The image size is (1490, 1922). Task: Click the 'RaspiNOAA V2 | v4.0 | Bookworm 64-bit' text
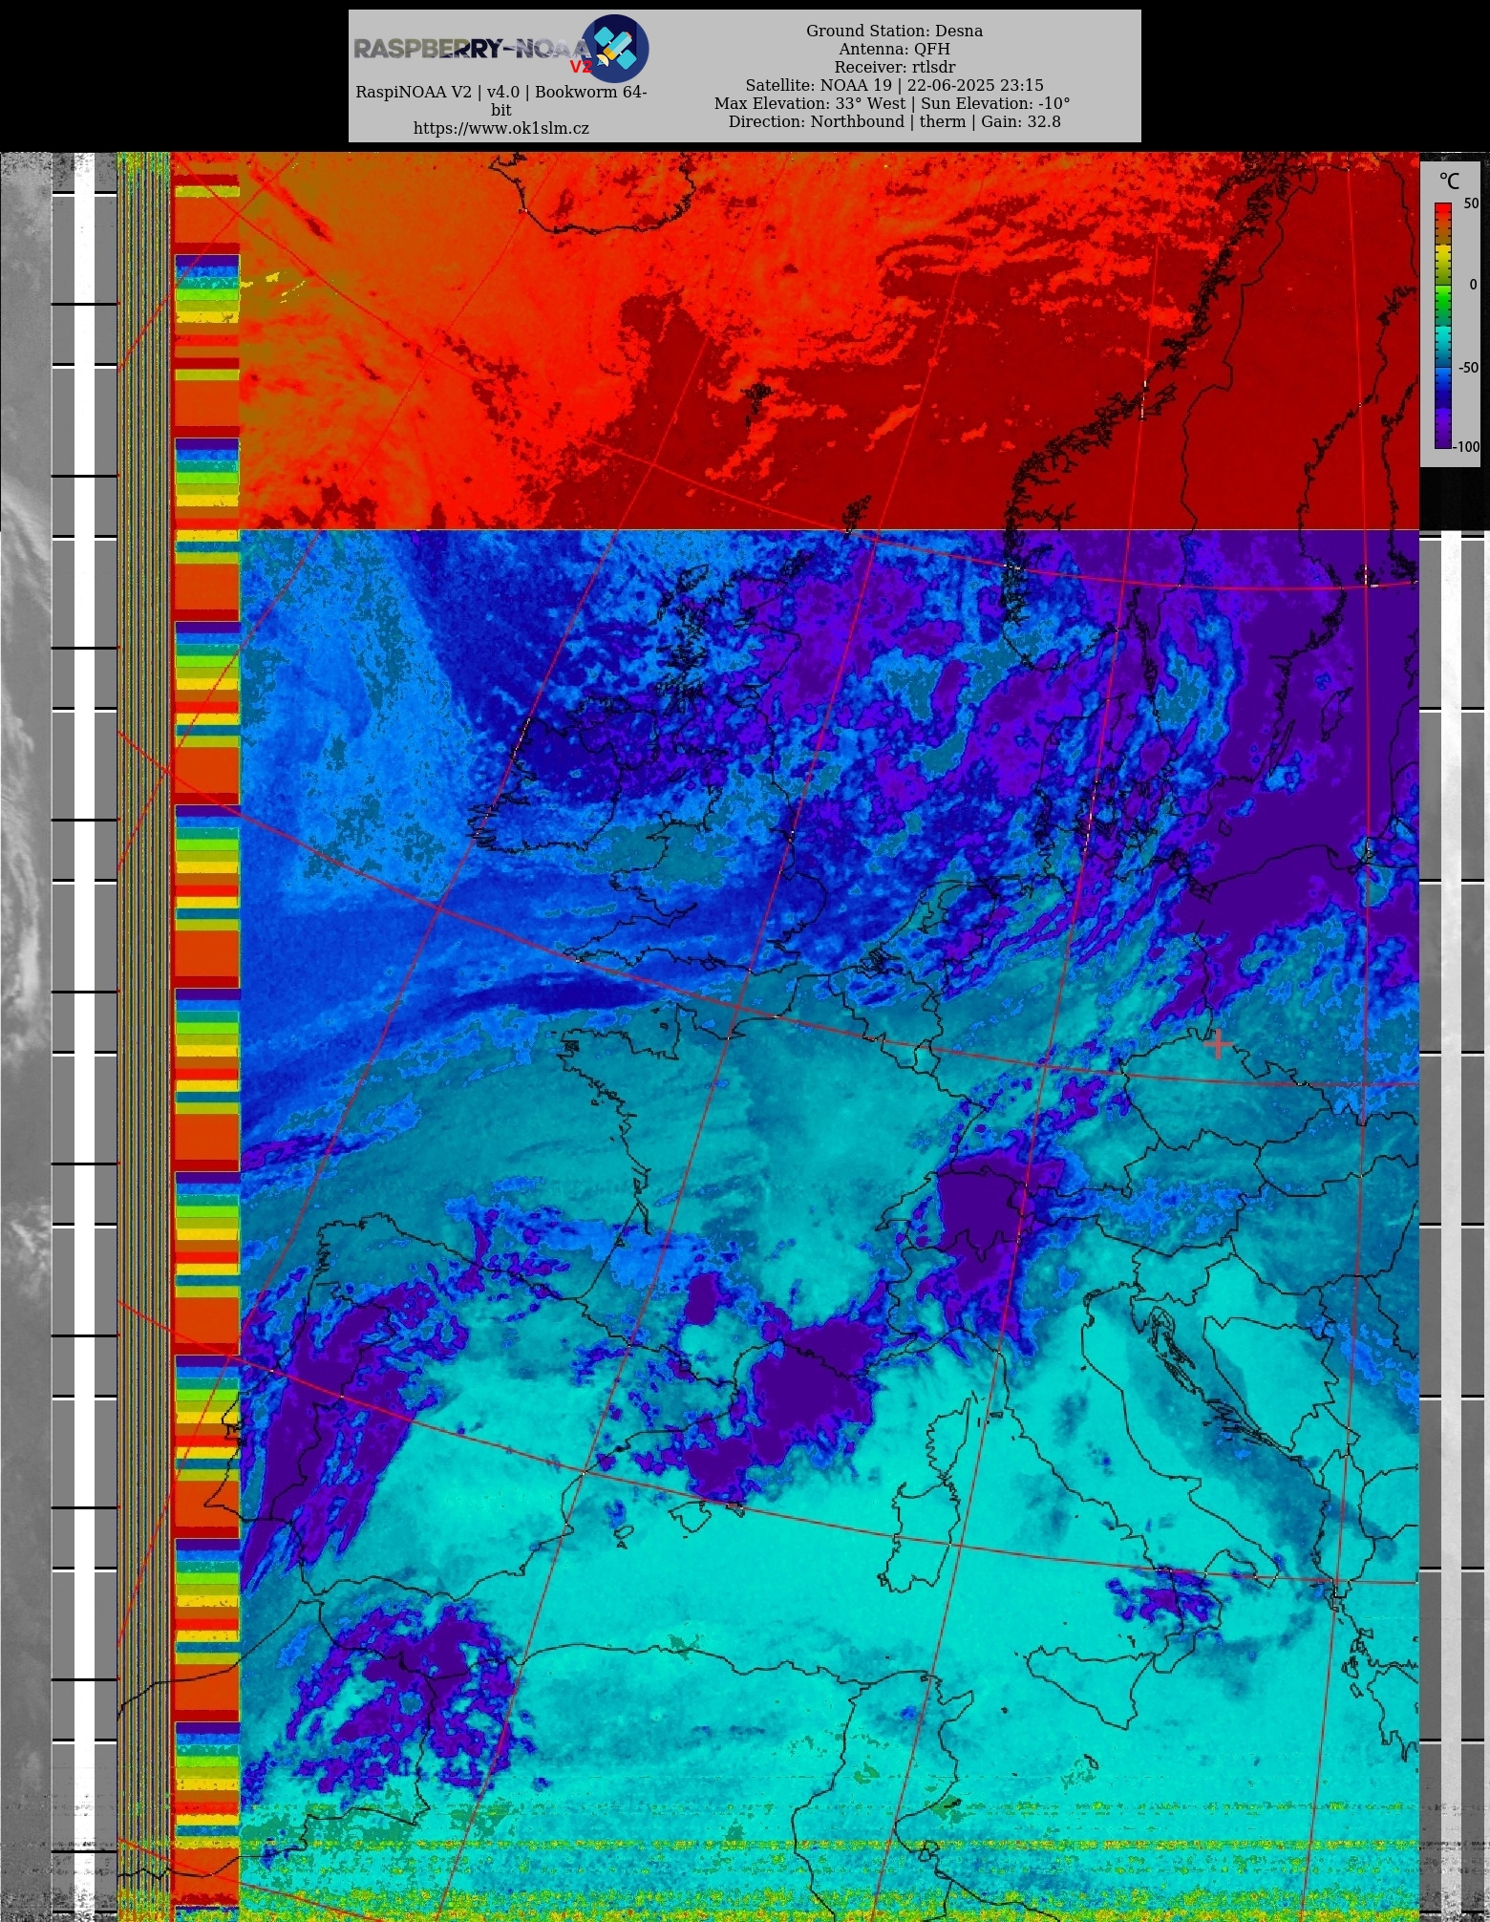500,101
